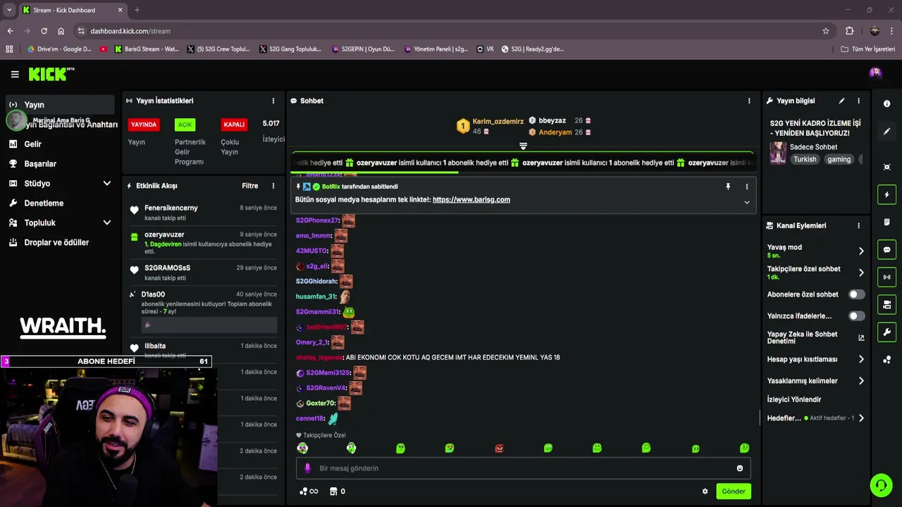Open the Yapay Zeka ile Sohbet Denetimi external link icon
This screenshot has height=507, width=902.
tap(861, 337)
